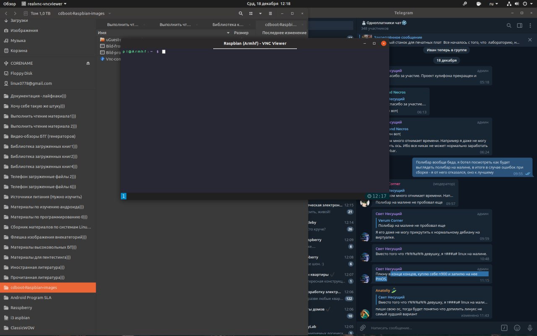Screen dimensions: 537x336
Task: Switch to the Библиотека к... tab
Action: [x=228, y=24]
